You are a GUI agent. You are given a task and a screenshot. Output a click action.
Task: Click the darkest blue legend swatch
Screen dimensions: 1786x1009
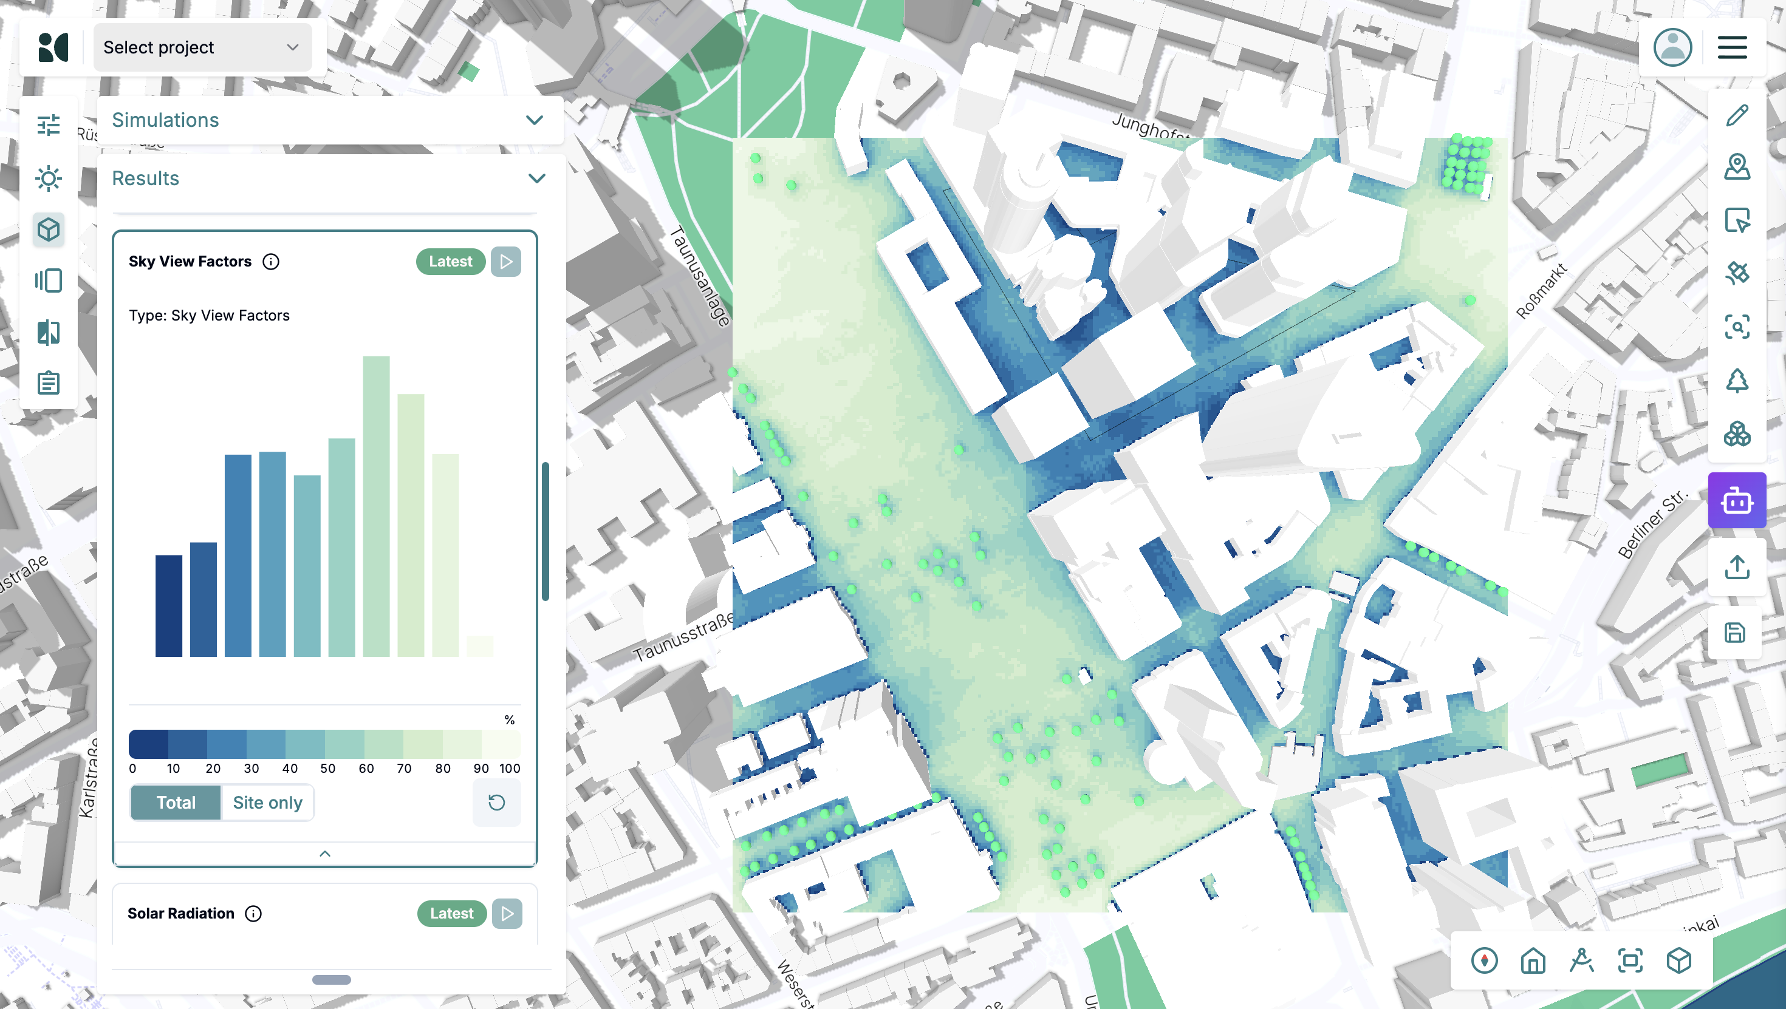[x=148, y=744]
